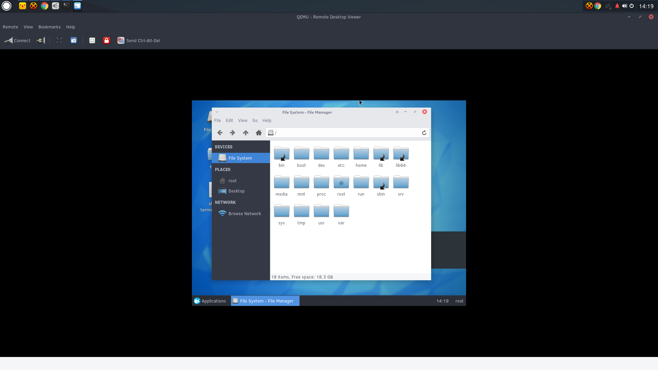The image size is (658, 370).
Task: Select Browse Network in sidebar
Action: pyautogui.click(x=241, y=213)
